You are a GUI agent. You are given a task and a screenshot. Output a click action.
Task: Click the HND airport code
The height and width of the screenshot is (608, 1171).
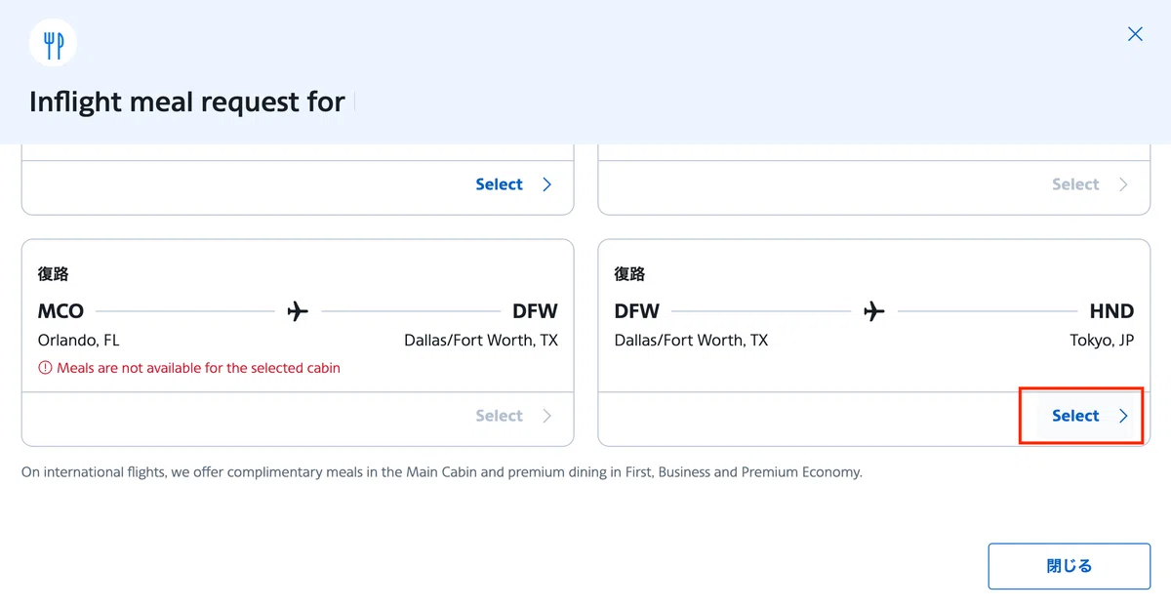1111,311
